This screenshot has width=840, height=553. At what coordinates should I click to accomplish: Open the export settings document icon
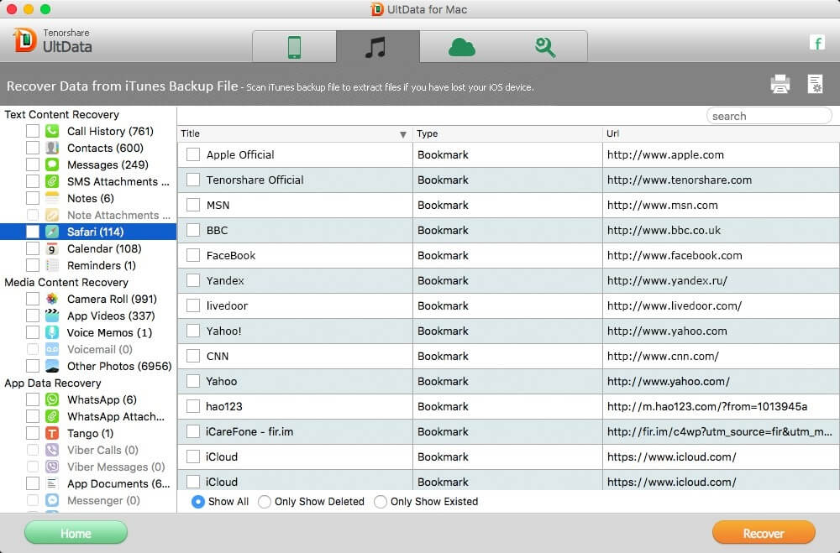click(x=816, y=84)
